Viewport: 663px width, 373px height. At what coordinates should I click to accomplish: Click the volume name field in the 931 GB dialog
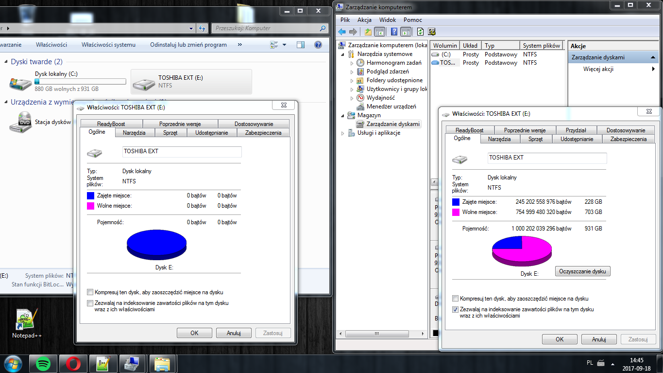click(547, 158)
